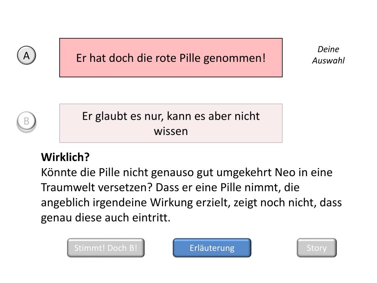
Task: Click the 'Stimmt! Doch B!' button
Action: 106,248
